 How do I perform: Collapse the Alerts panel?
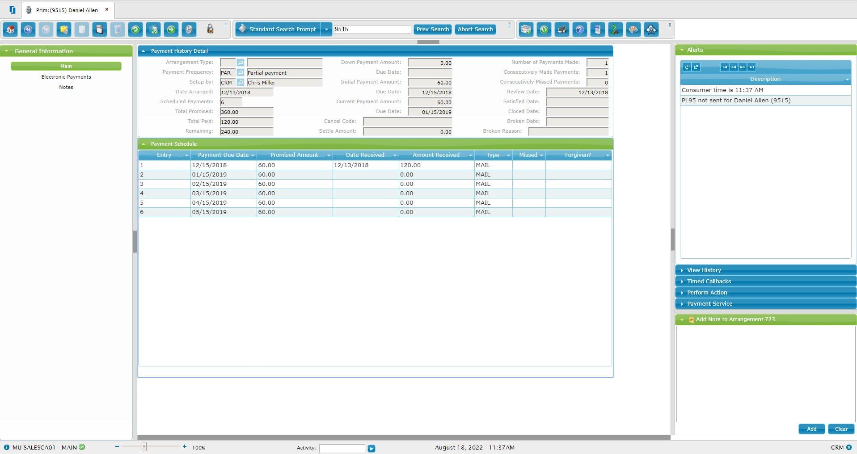click(x=682, y=50)
